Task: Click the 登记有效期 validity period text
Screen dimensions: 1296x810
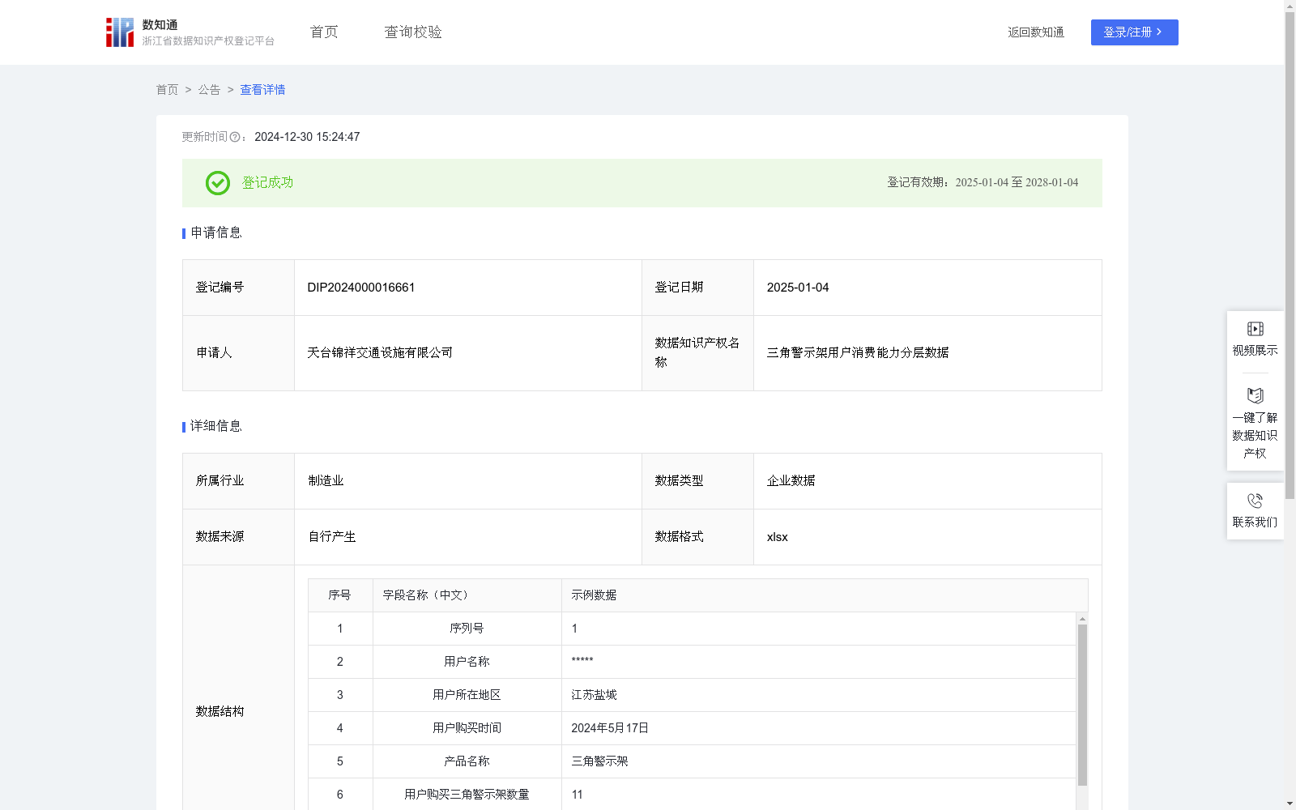Action: (x=983, y=183)
